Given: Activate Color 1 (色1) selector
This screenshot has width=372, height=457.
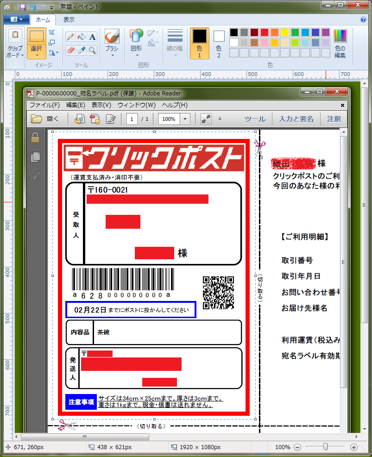Looking at the screenshot, I should tap(199, 43).
